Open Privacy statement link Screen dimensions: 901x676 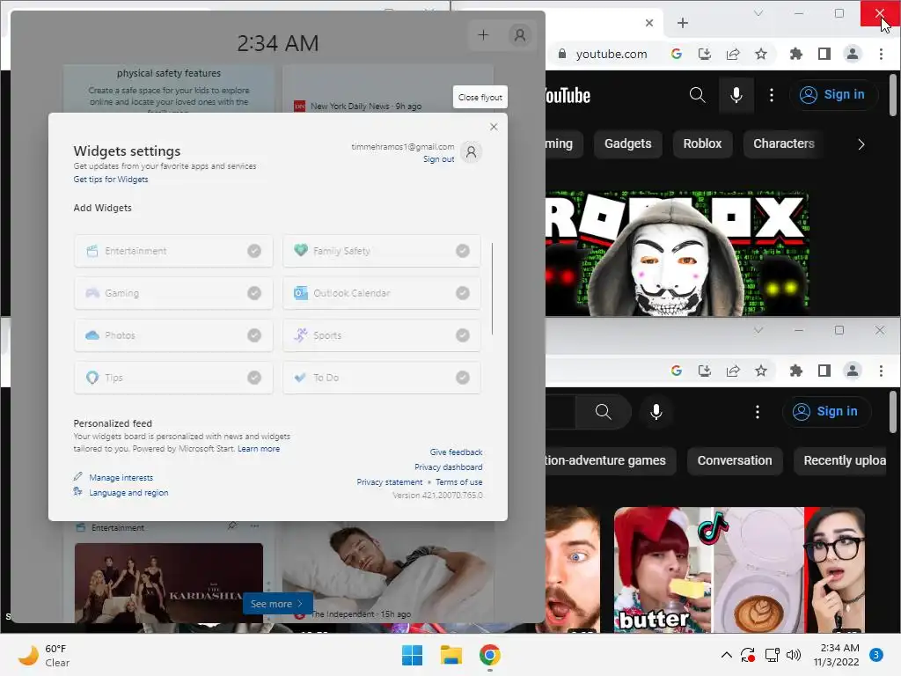point(389,482)
